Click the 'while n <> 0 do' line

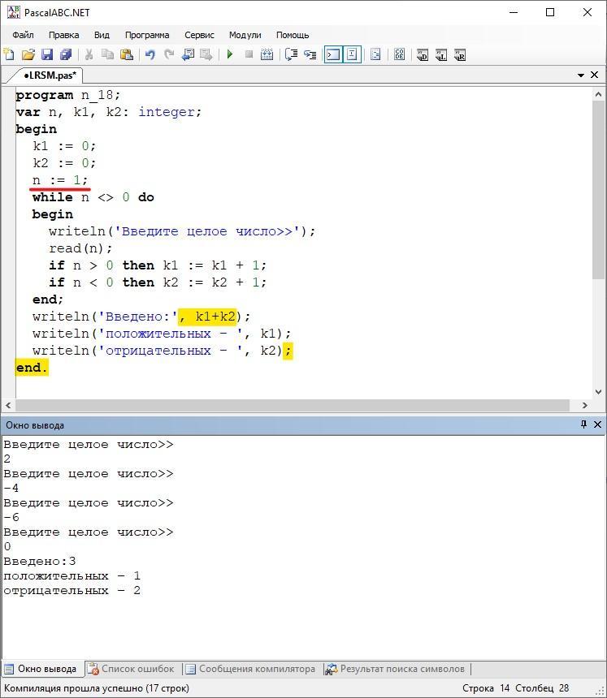click(x=93, y=196)
